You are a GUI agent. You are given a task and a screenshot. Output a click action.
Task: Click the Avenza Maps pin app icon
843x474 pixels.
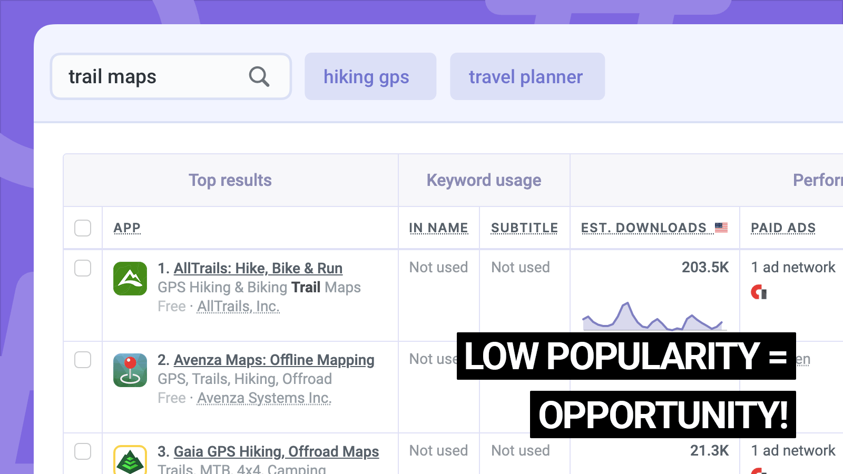130,371
